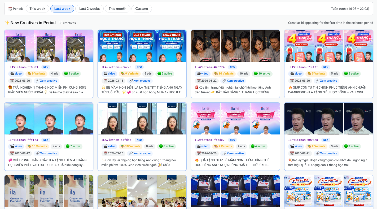Select the This week period filter
This screenshot has height=209, width=377.
pyautogui.click(x=37, y=8)
